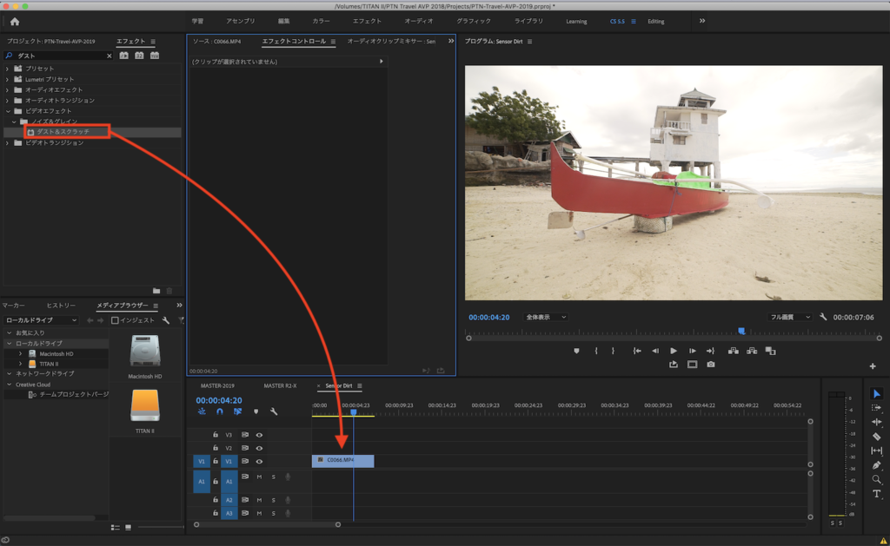Expand the ビデオトランジション folder

(x=8, y=142)
